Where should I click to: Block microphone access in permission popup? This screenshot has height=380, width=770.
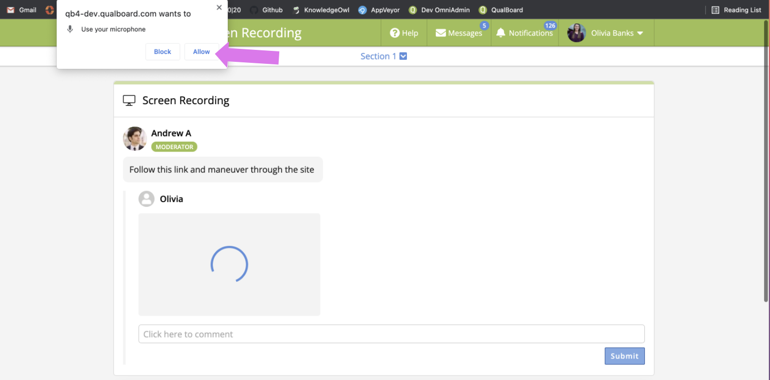tap(163, 52)
